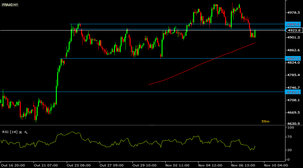Open RSI settings via the wrench icon
Image resolution: width=303 pixels, height=168 pixels.
tap(26, 132)
